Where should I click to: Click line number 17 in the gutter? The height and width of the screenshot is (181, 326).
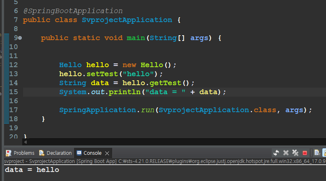tap(14, 110)
